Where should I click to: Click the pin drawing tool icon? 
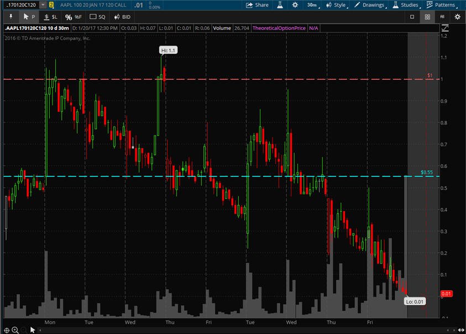[11, 17]
